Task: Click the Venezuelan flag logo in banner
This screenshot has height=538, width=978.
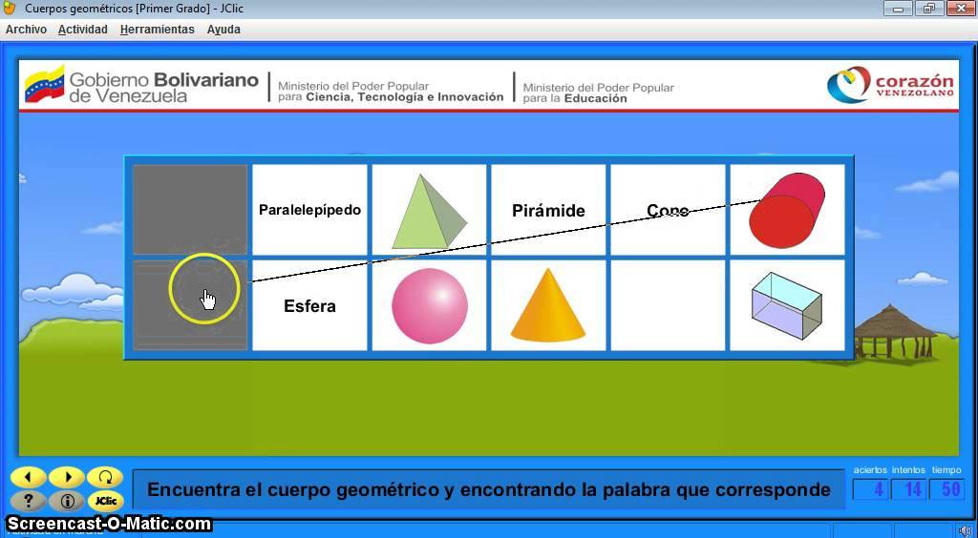Action: 45,83
